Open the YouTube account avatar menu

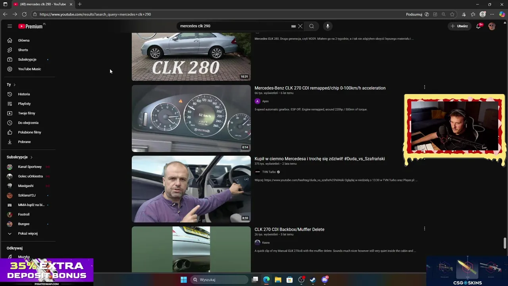492,26
